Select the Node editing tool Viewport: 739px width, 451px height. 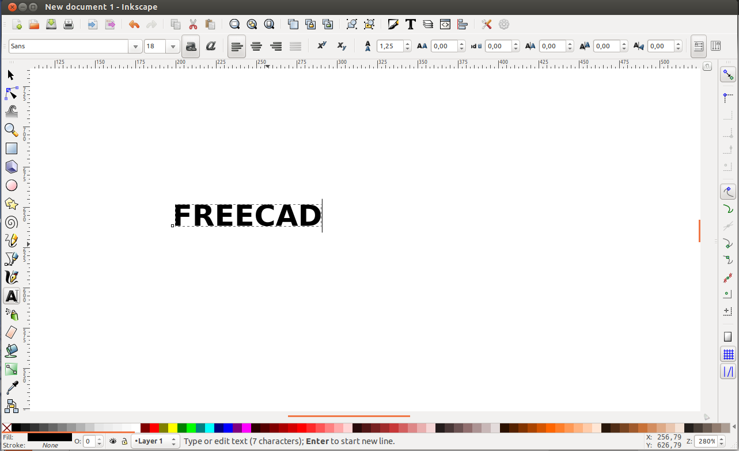pyautogui.click(x=11, y=93)
